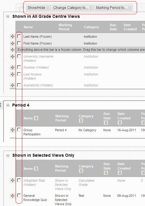Open the Category sort chevron in Period 4 header
This screenshot has height=206, width=145.
81,121
